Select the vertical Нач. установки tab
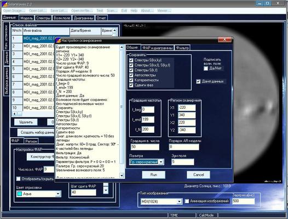The image size is (288, 219). click(x=6, y=37)
